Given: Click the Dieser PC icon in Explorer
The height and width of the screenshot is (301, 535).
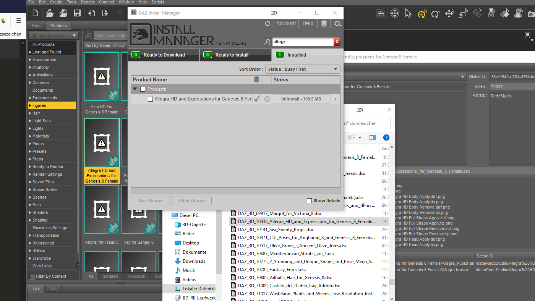Looking at the screenshot, I should (x=175, y=215).
